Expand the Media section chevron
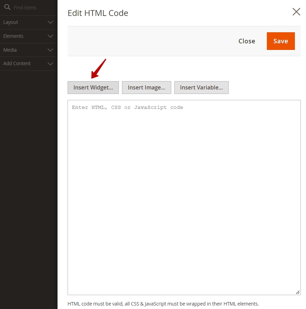 click(x=50, y=50)
